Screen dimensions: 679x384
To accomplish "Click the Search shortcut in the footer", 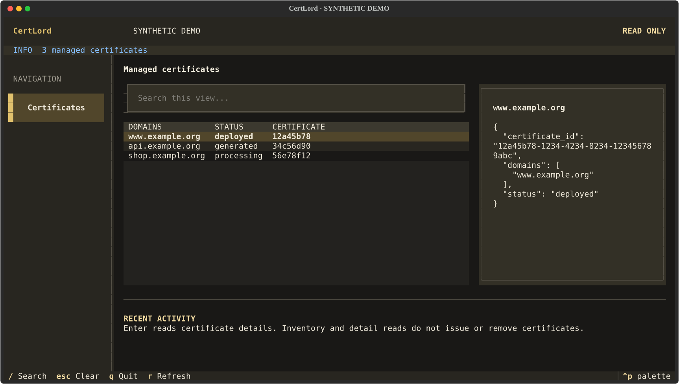I will click(x=28, y=376).
